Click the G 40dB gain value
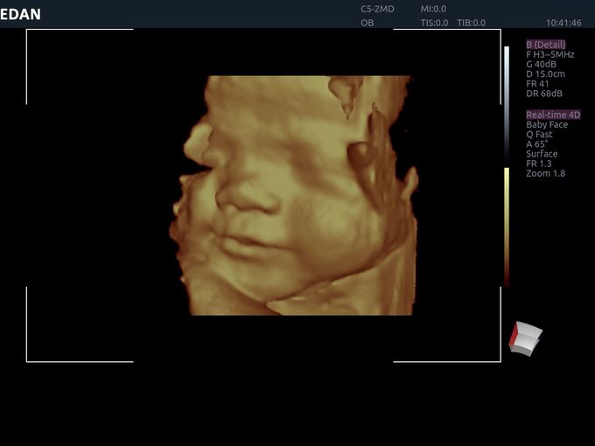 (542, 64)
